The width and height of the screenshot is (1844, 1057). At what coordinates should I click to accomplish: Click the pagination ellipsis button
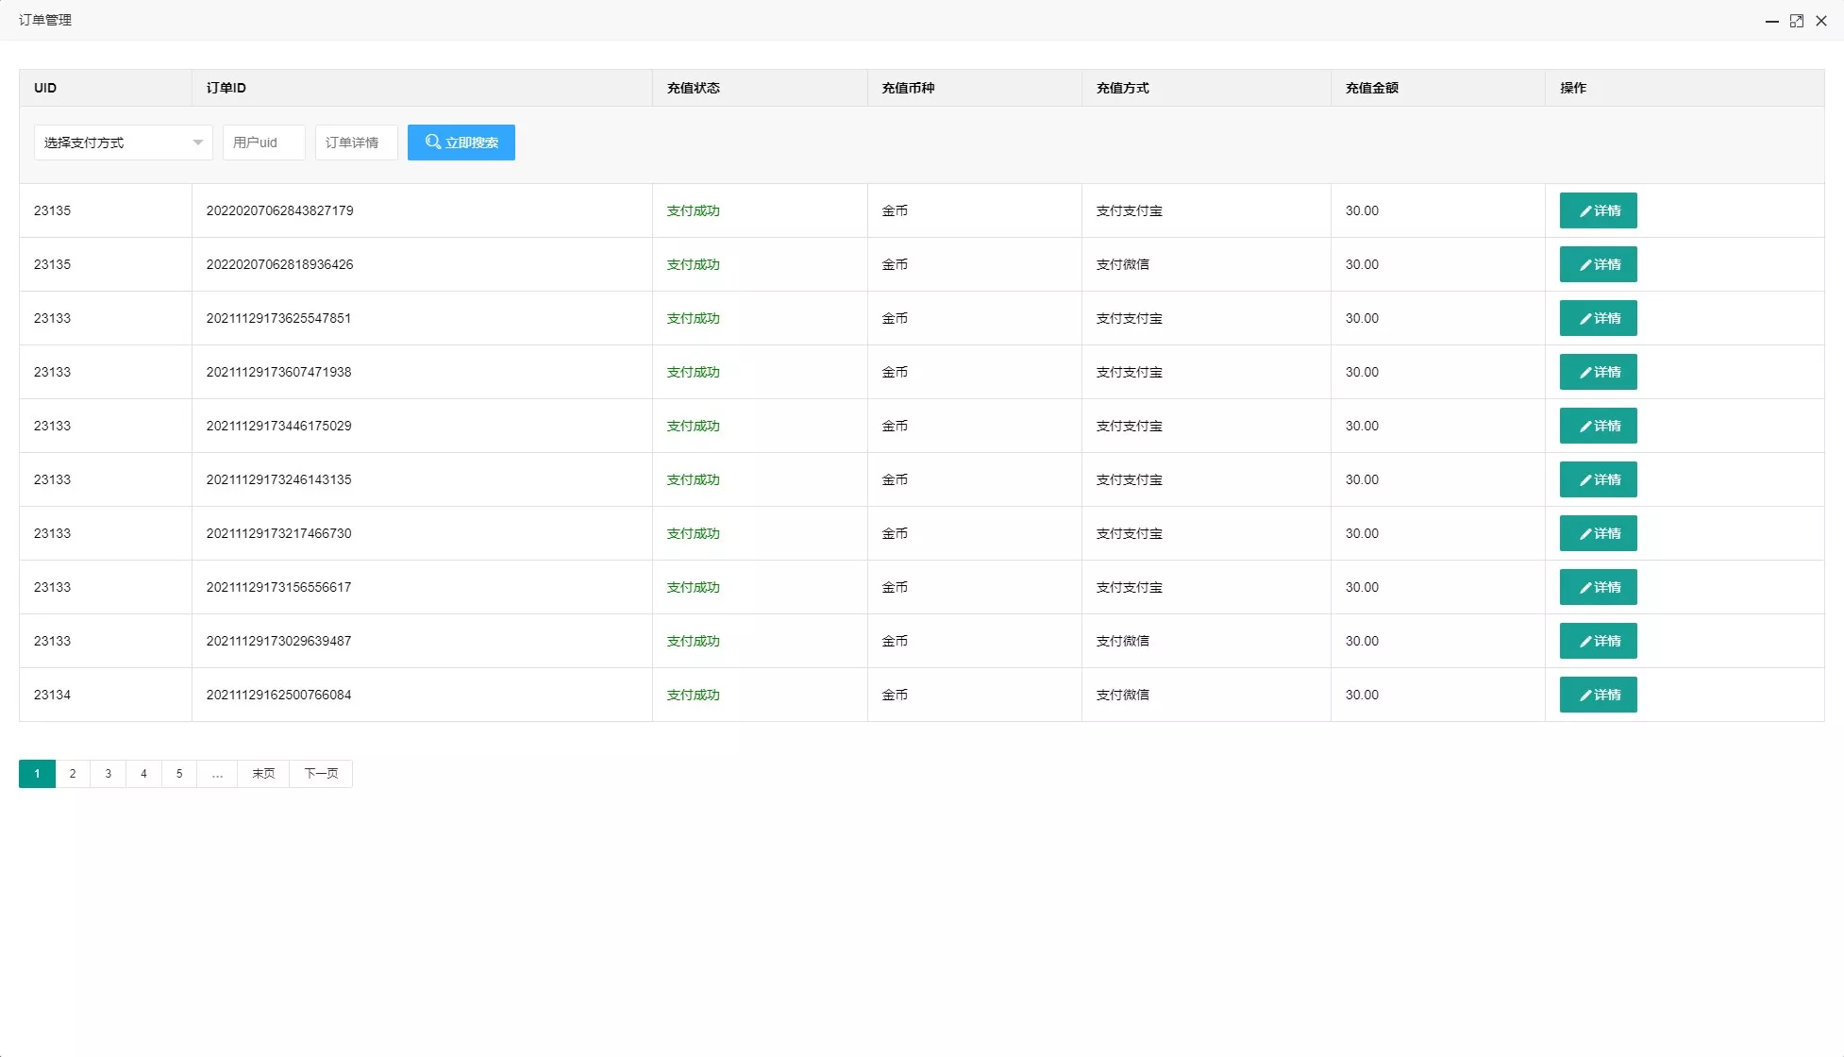tap(217, 774)
